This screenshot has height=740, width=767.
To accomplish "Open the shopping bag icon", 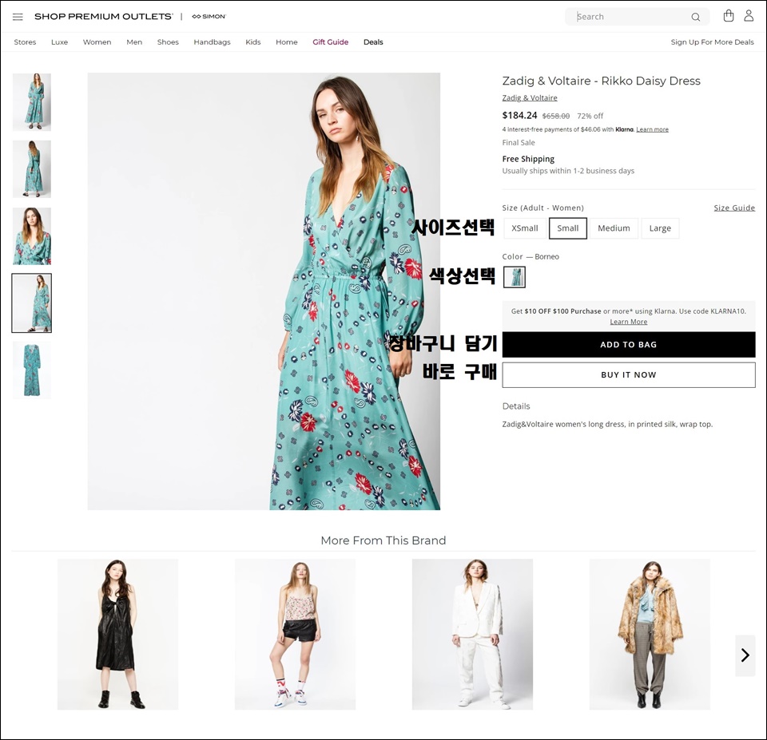I will 729,16.
